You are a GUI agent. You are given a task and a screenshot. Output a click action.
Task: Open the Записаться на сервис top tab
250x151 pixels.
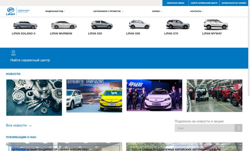tap(234, 3)
